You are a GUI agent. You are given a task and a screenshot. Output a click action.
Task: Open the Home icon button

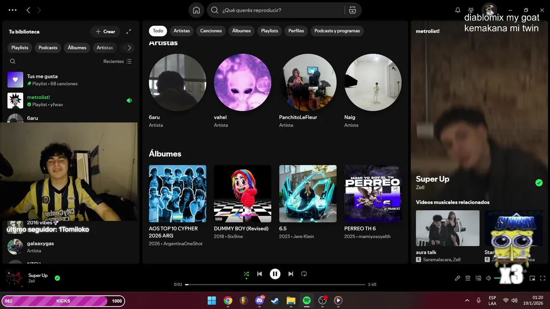click(x=196, y=10)
